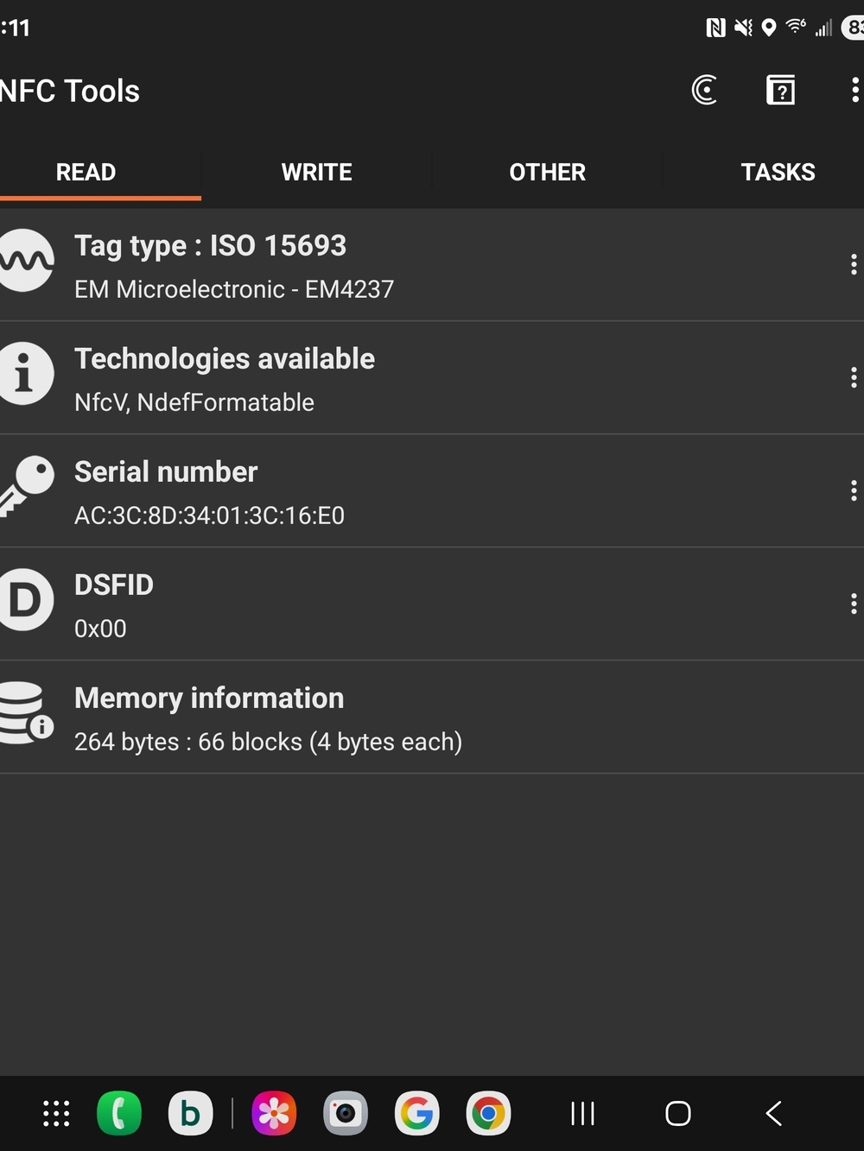Select the text NfcV, NdefFormatable
This screenshot has width=864, height=1151.
(x=194, y=402)
